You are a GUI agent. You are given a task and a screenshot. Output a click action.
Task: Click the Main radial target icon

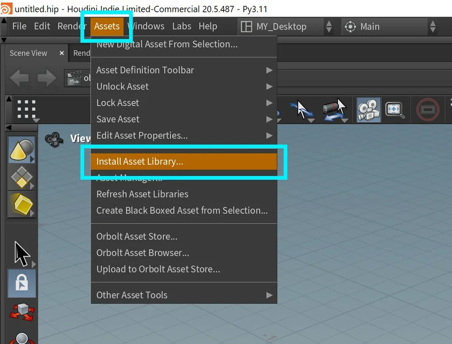[350, 27]
